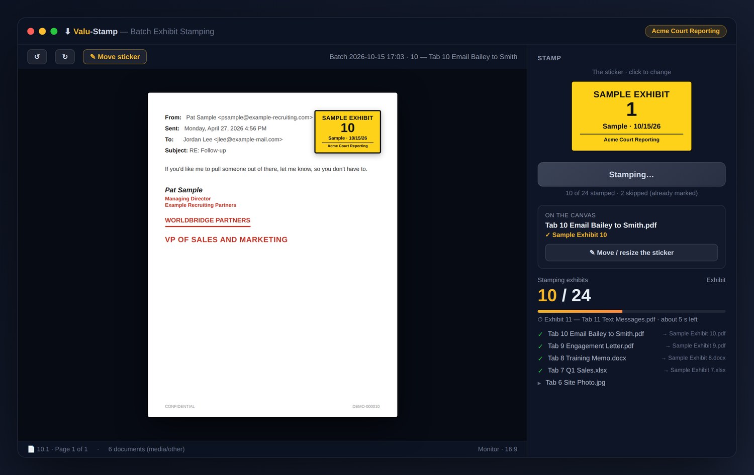Click the clock icon next to Exhibit 11 estimate
Screen dimensions: 754x475
point(540,319)
